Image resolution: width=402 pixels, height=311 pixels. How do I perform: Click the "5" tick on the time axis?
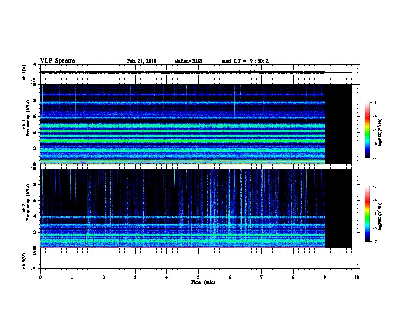(198, 277)
